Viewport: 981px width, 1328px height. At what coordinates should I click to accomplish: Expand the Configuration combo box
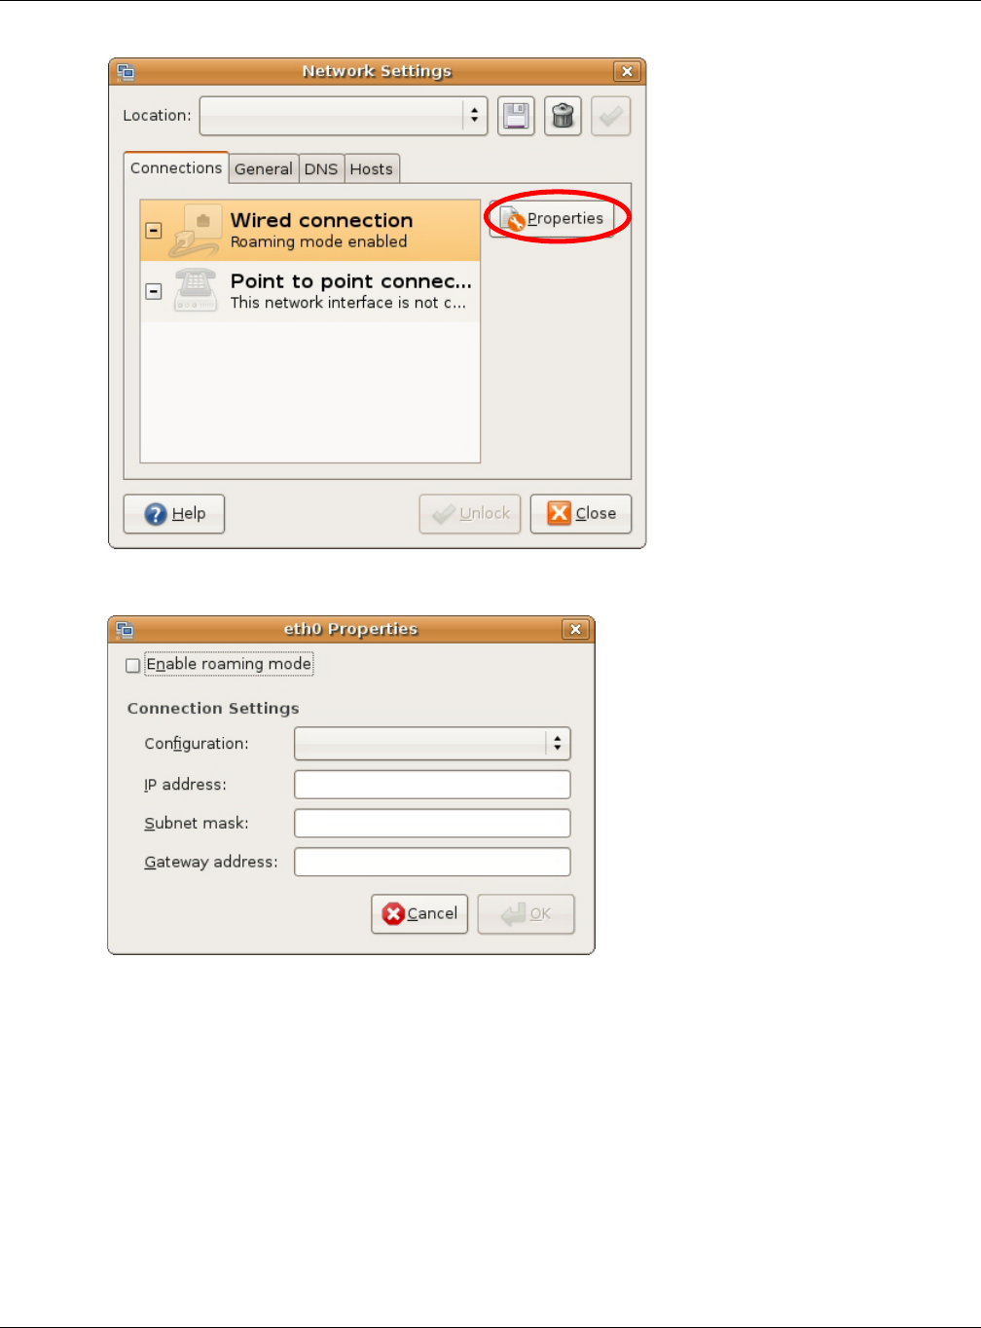[432, 744]
